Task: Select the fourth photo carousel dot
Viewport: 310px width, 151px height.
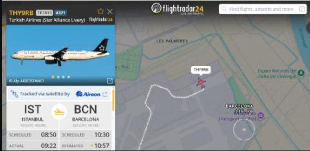Action: click(68, 77)
